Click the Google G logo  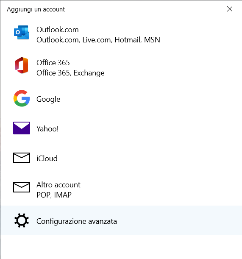[22, 98]
